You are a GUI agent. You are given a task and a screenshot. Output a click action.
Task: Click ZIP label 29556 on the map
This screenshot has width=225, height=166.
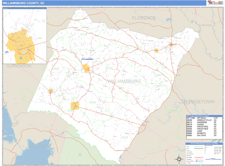(x=108, y=68)
